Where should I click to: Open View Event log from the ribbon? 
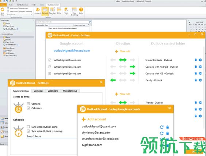click(x=75, y=12)
